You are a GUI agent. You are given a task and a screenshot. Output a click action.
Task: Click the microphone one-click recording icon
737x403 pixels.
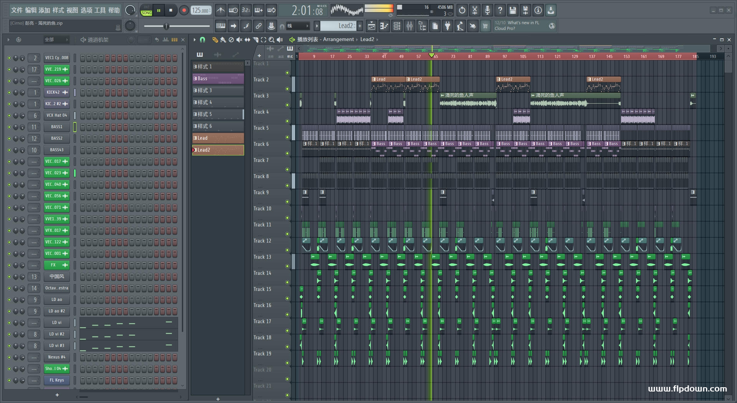487,10
